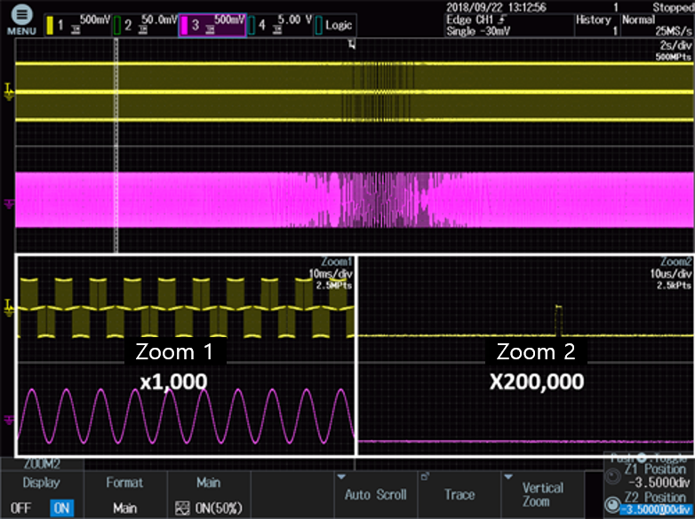Toggle the Main ON(50%) window setting
Image resolution: width=695 pixels, height=519 pixels.
pyautogui.click(x=209, y=494)
